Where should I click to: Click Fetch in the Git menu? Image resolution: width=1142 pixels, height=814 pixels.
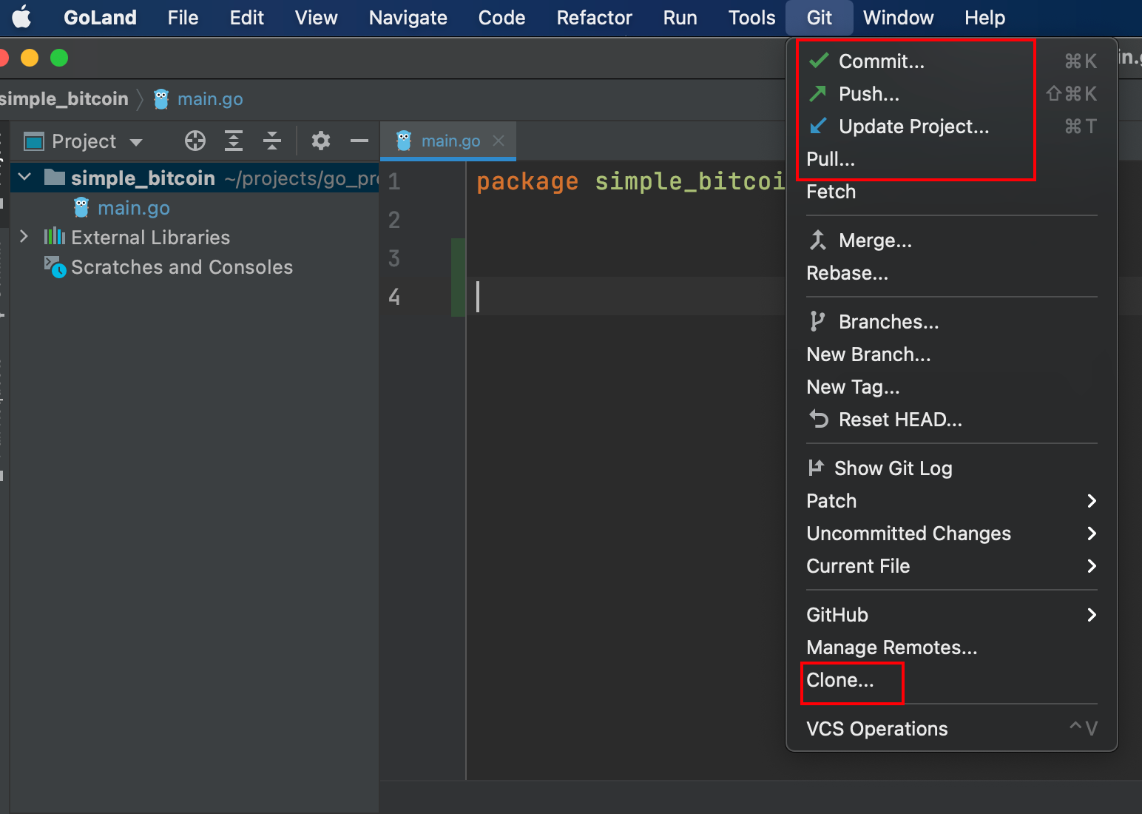tap(951, 192)
